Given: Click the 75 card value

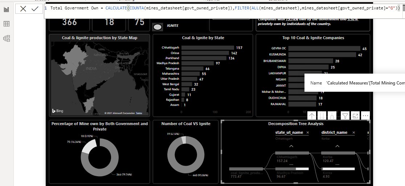Looking at the screenshot, I should 139,22.
